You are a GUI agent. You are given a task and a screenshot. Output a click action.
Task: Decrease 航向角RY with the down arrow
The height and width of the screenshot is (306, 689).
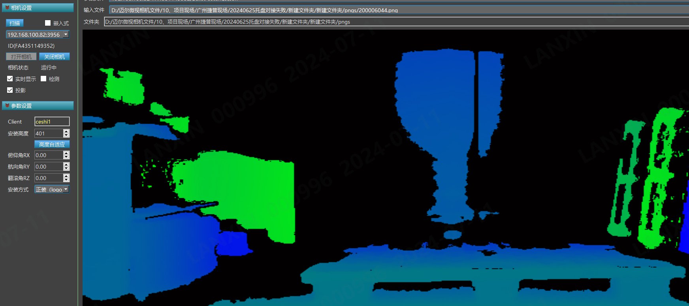coord(66,169)
